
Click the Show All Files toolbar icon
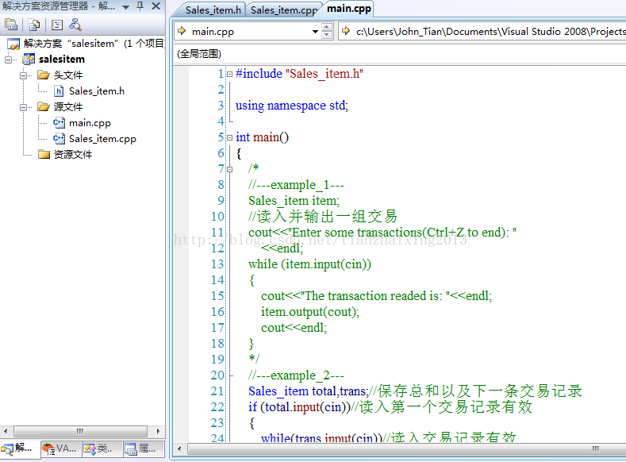(x=34, y=25)
